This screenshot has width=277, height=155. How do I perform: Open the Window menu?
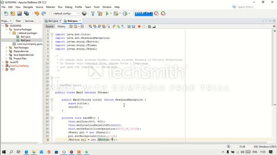107,7
